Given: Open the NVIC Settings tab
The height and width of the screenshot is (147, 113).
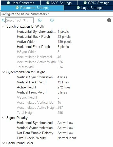Looking at the screenshot, I should point(59,3).
